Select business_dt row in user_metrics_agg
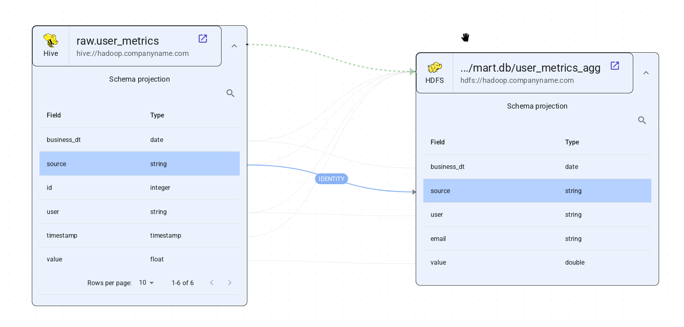This screenshot has height=327, width=684. [x=537, y=167]
